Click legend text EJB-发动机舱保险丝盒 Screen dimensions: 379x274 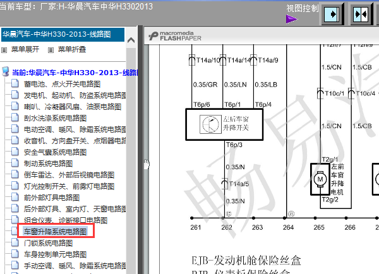[x=246, y=261]
